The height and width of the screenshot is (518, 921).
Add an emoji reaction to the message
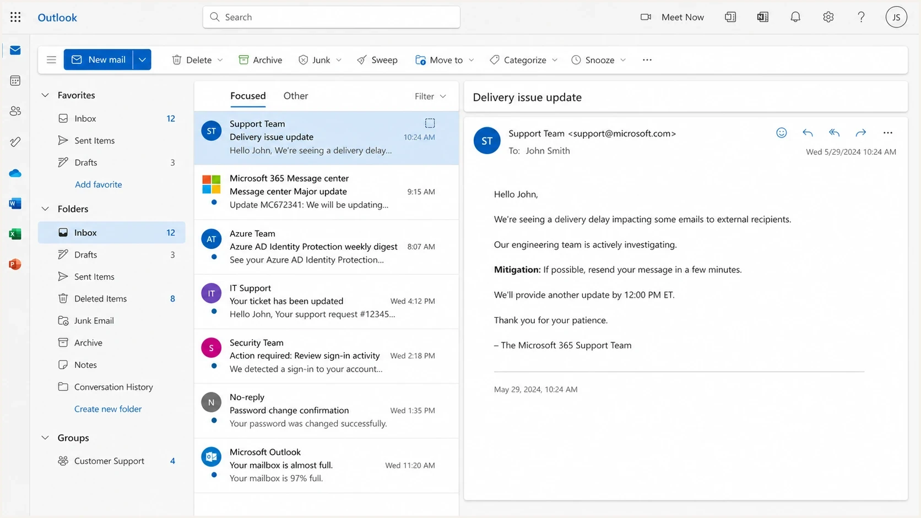(782, 133)
